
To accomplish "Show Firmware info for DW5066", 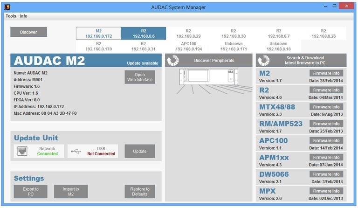I will (x=326, y=174).
